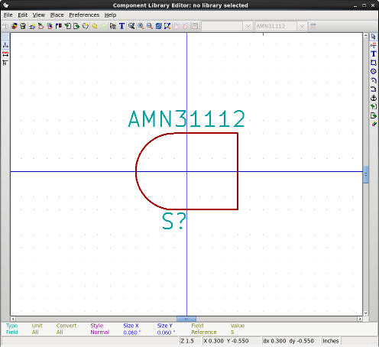The width and height of the screenshot is (379, 347).
Task: Open component fields editor T icon in top toolbar
Action: click(x=122, y=26)
